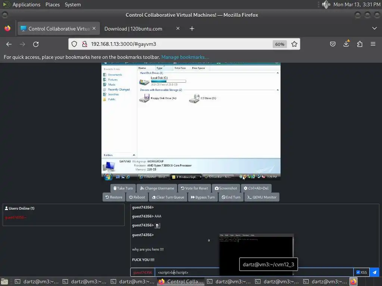Click the Control Colla... taskbar entry

181,282
